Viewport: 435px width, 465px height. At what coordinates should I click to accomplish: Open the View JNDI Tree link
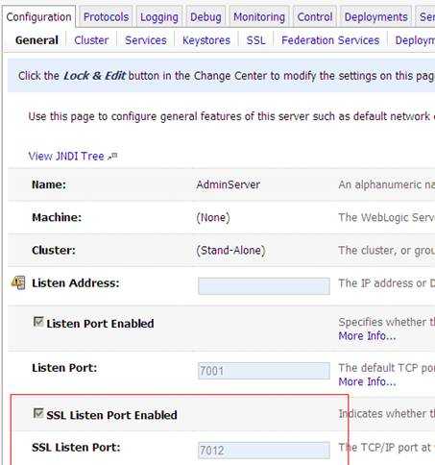click(66, 156)
